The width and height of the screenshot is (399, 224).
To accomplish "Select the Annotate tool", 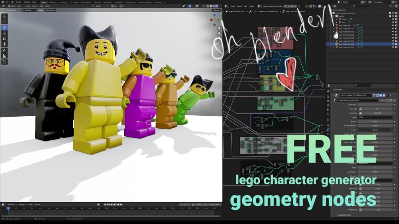I will click(x=4, y=50).
